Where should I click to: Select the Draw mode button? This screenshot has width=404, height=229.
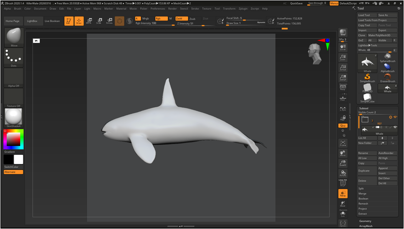point(79,21)
